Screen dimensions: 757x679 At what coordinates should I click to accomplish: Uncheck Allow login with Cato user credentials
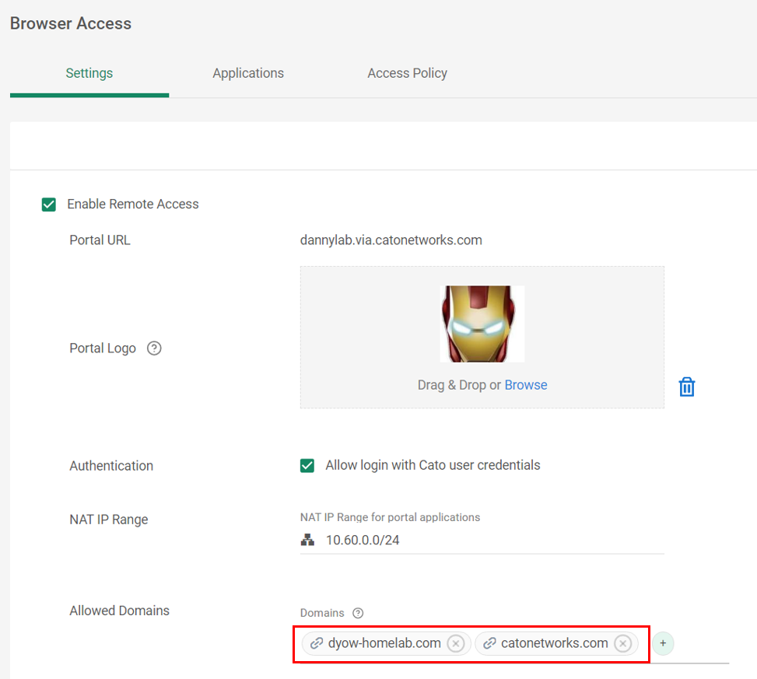tap(307, 465)
